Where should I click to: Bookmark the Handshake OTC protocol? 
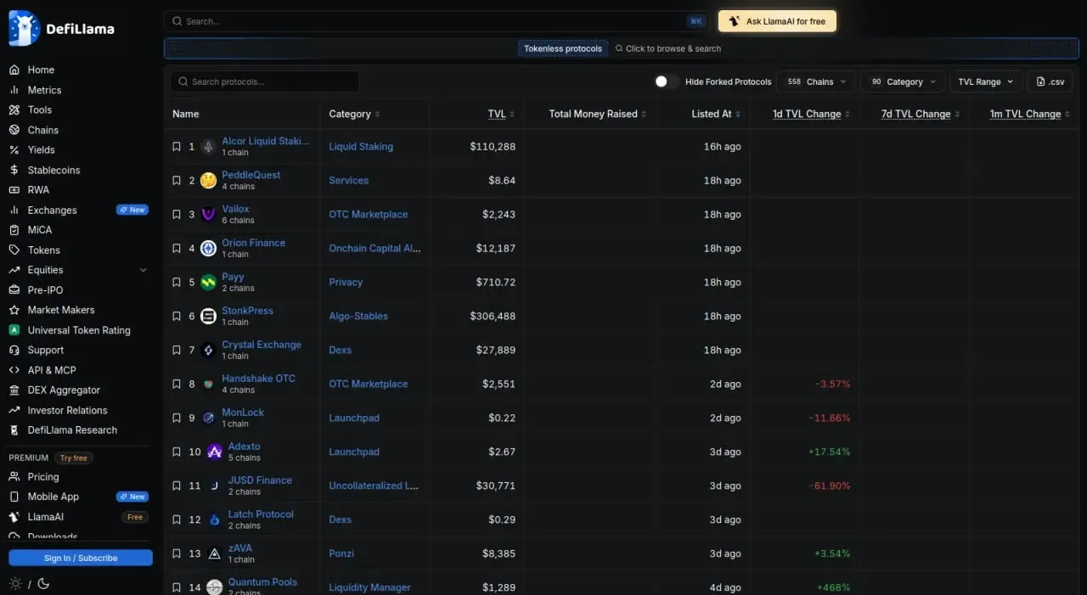(x=177, y=384)
